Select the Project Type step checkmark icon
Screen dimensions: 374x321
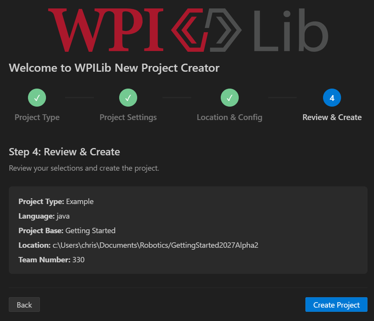pyautogui.click(x=37, y=98)
